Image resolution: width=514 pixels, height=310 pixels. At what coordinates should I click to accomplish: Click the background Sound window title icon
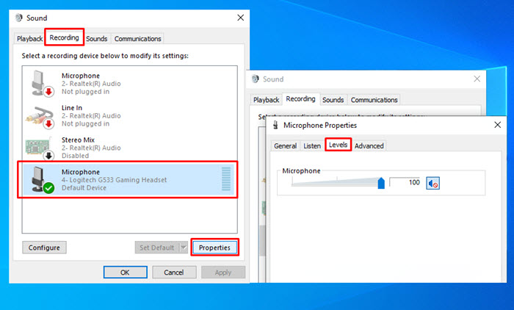pos(256,79)
